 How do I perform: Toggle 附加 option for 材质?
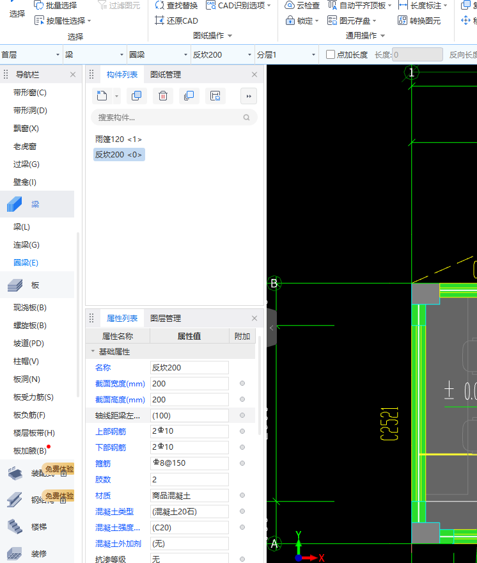[x=242, y=495]
